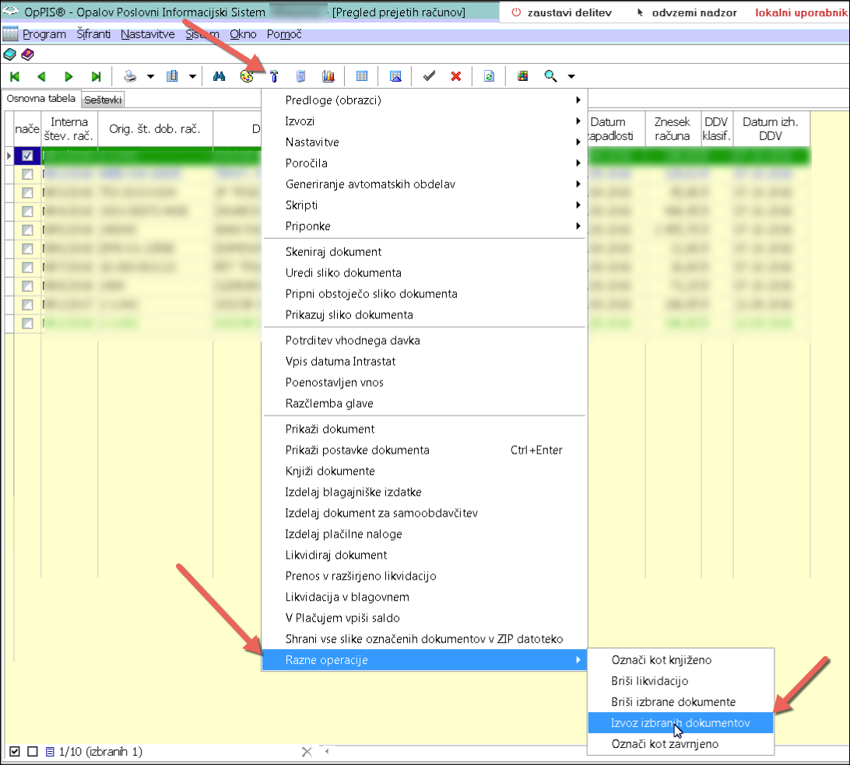Click the multicolored grid icon
Screen dimensions: 850x765
[x=522, y=76]
